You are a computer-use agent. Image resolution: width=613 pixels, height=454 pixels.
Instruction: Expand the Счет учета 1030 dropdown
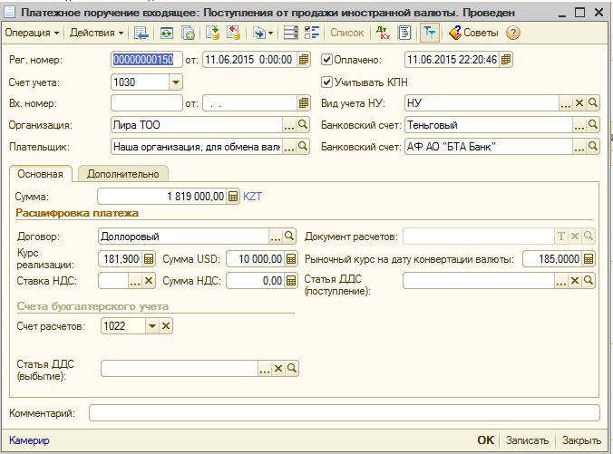[x=176, y=82]
